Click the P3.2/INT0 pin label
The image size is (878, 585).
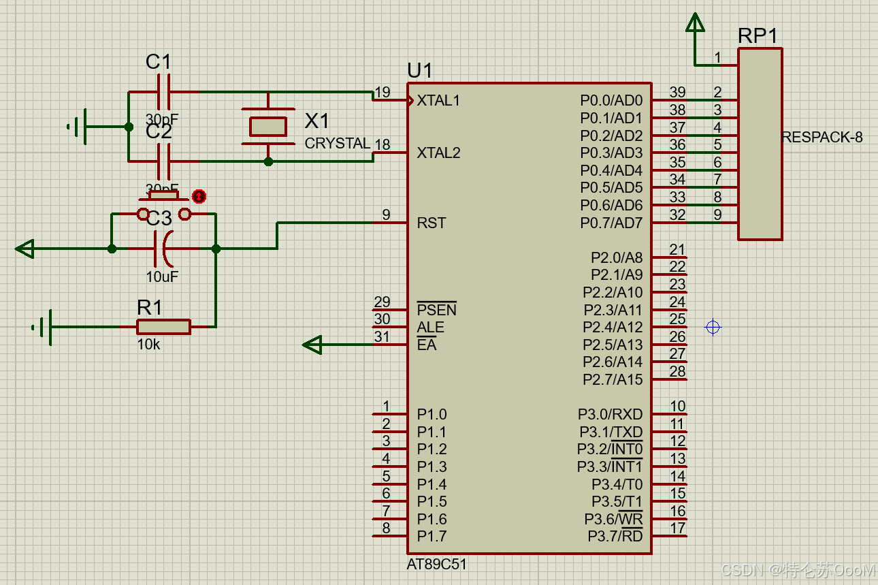click(610, 449)
